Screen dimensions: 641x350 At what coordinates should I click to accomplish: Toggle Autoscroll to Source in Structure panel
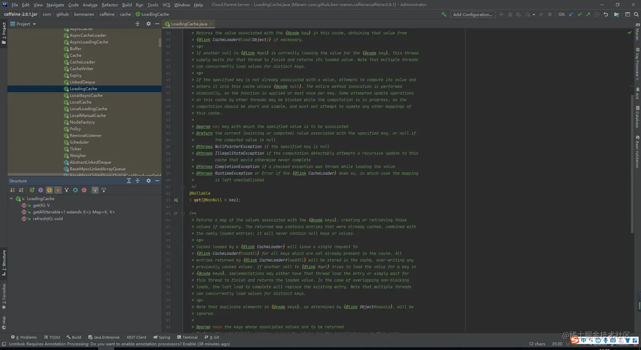click(95, 190)
